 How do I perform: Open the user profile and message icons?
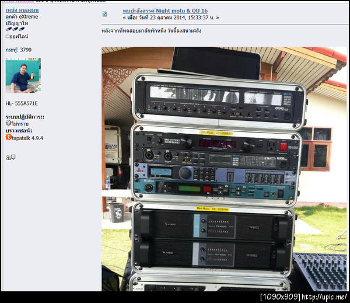tap(10, 157)
